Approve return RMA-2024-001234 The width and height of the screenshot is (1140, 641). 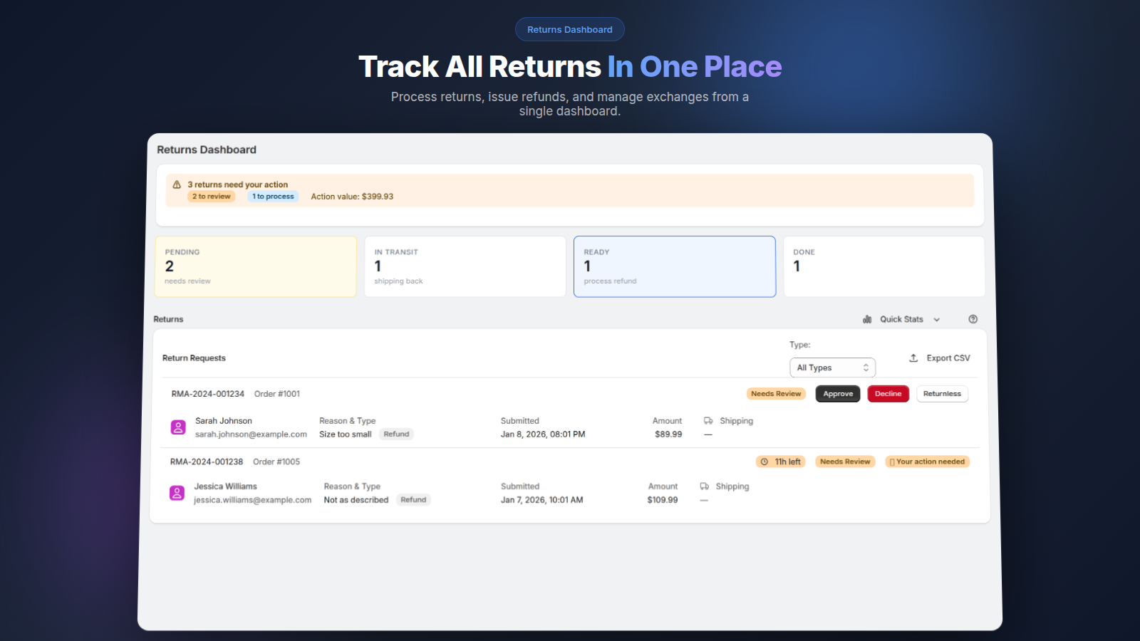coord(837,393)
